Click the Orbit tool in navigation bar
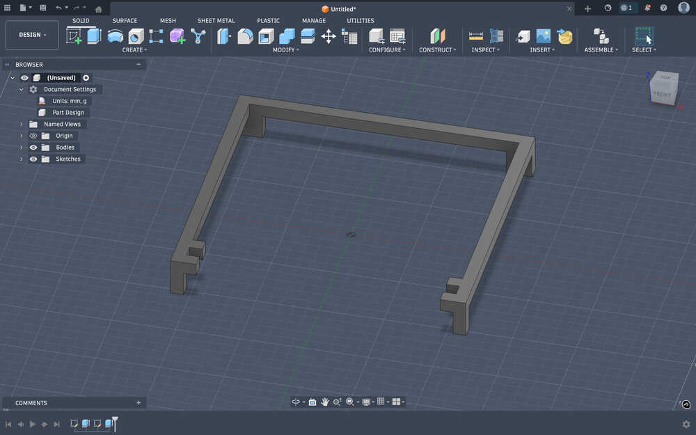Screen dimensions: 696x435 296,402
